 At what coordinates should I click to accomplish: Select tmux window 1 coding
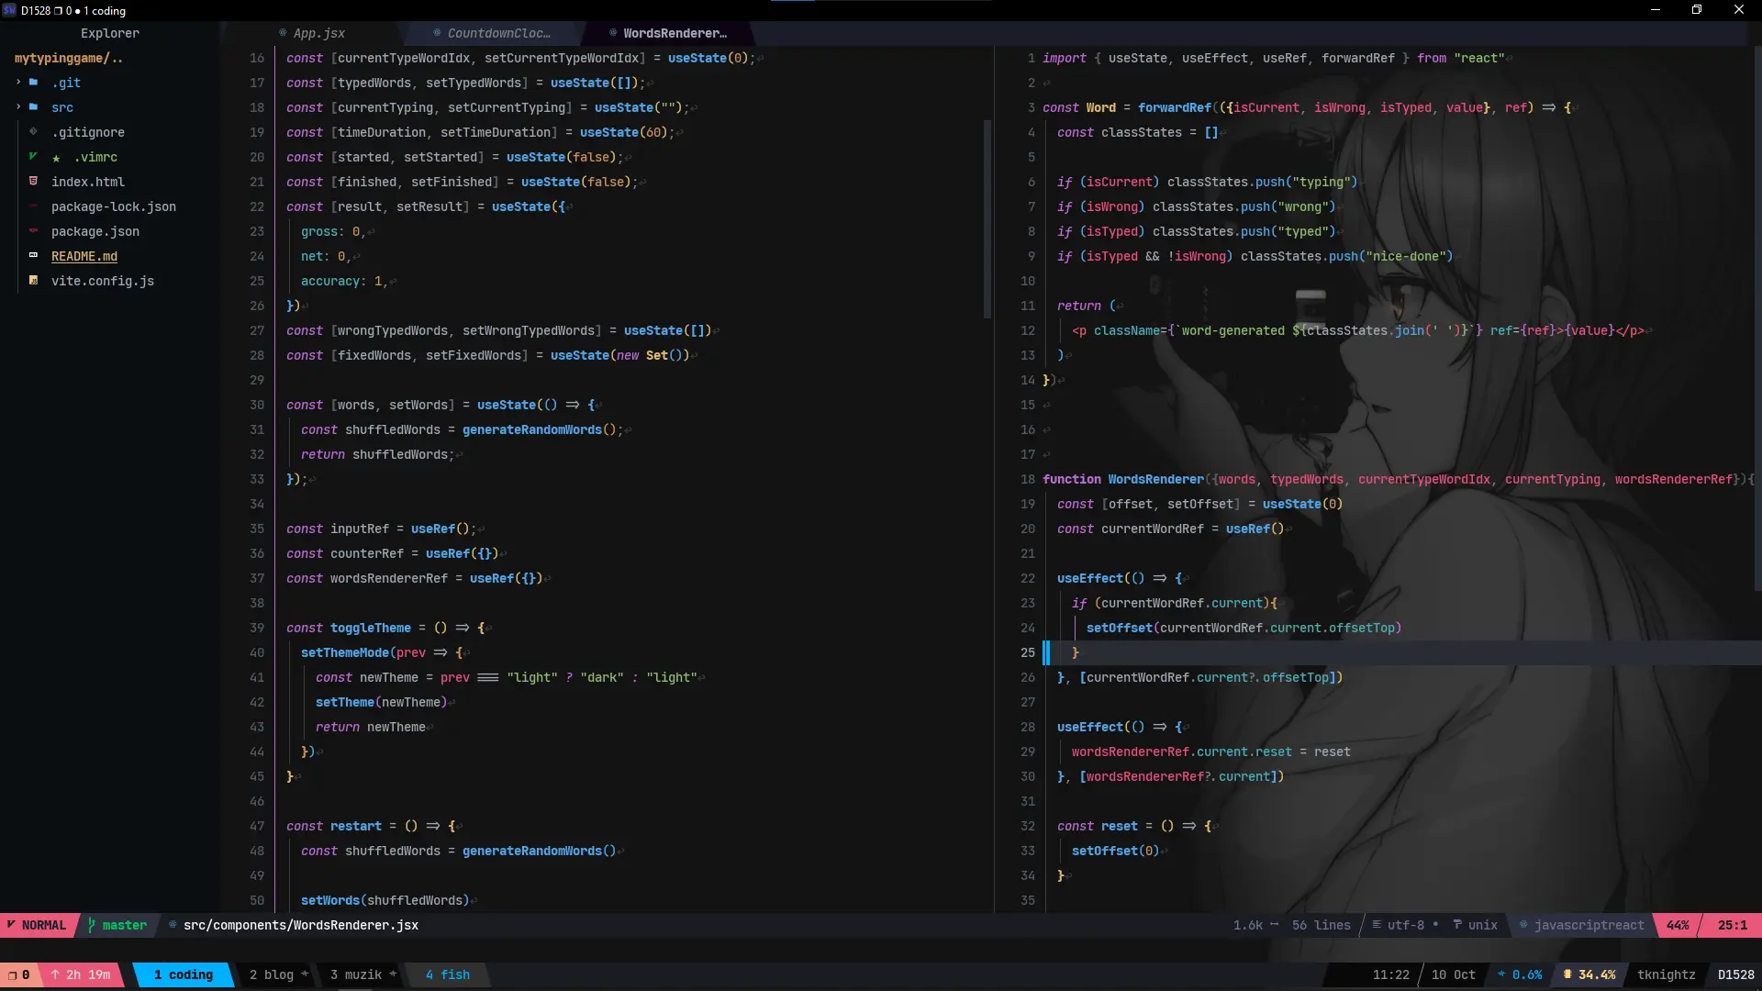184,974
